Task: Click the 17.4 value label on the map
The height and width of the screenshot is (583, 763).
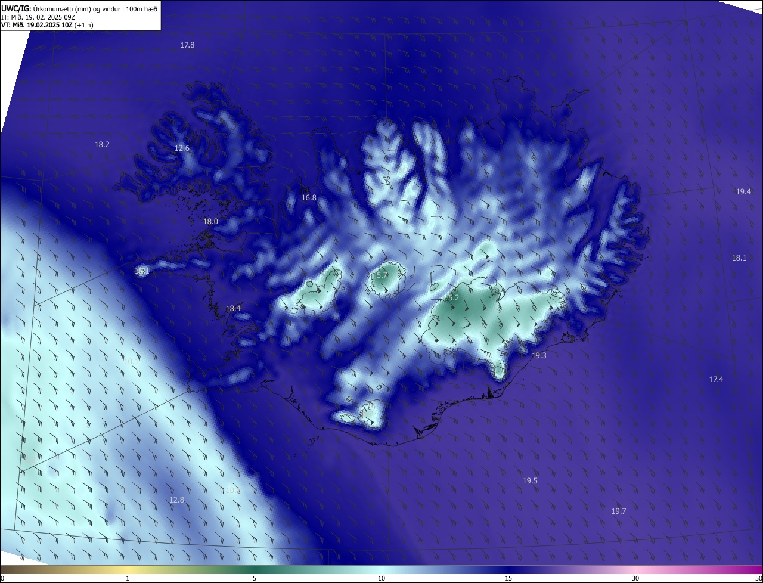Action: [716, 380]
